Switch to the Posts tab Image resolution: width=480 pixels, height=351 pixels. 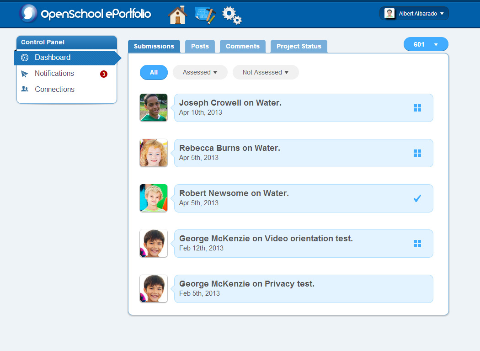tap(200, 46)
